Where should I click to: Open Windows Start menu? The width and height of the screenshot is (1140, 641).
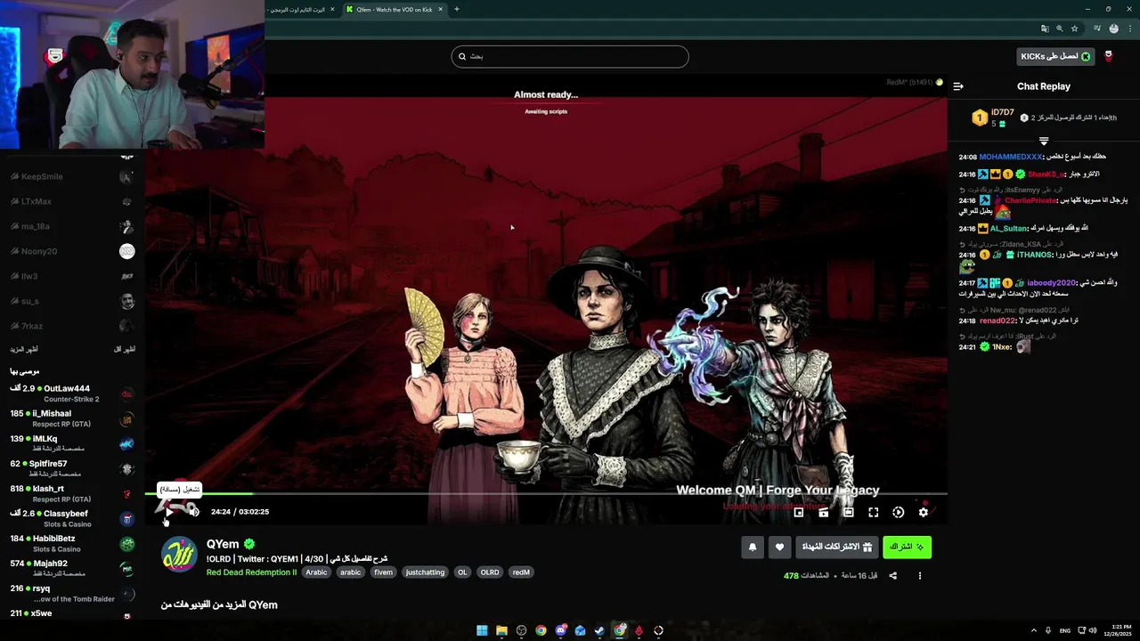482,630
